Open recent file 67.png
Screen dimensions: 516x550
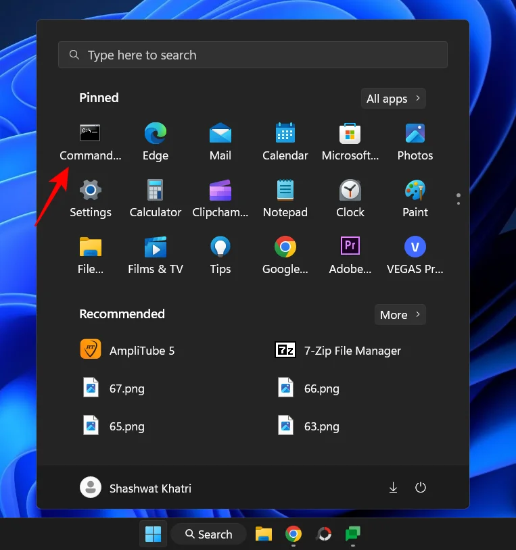pyautogui.click(x=113, y=388)
